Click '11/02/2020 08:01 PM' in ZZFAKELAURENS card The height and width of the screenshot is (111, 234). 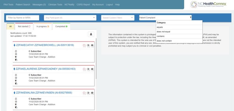coord(38,78)
